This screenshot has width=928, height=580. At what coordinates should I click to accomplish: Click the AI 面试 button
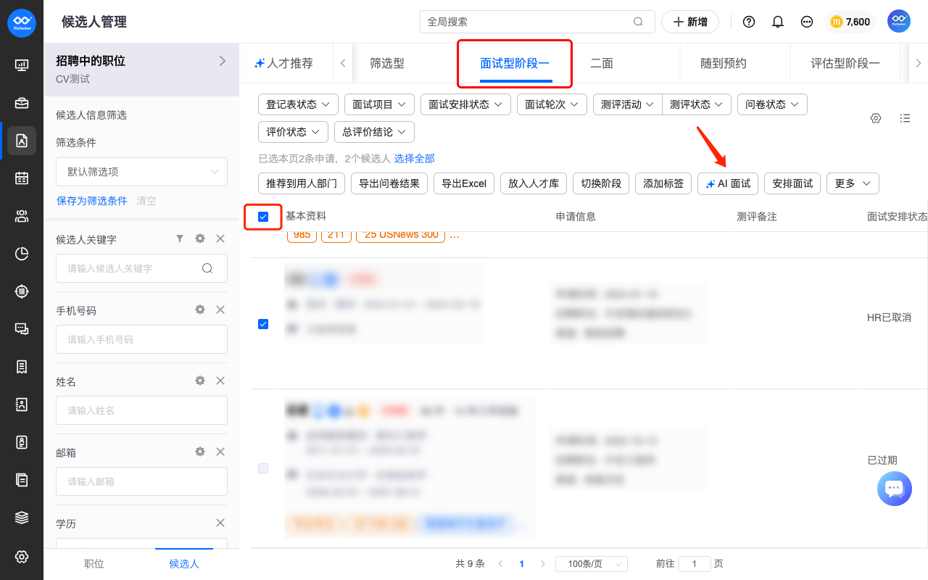(728, 183)
